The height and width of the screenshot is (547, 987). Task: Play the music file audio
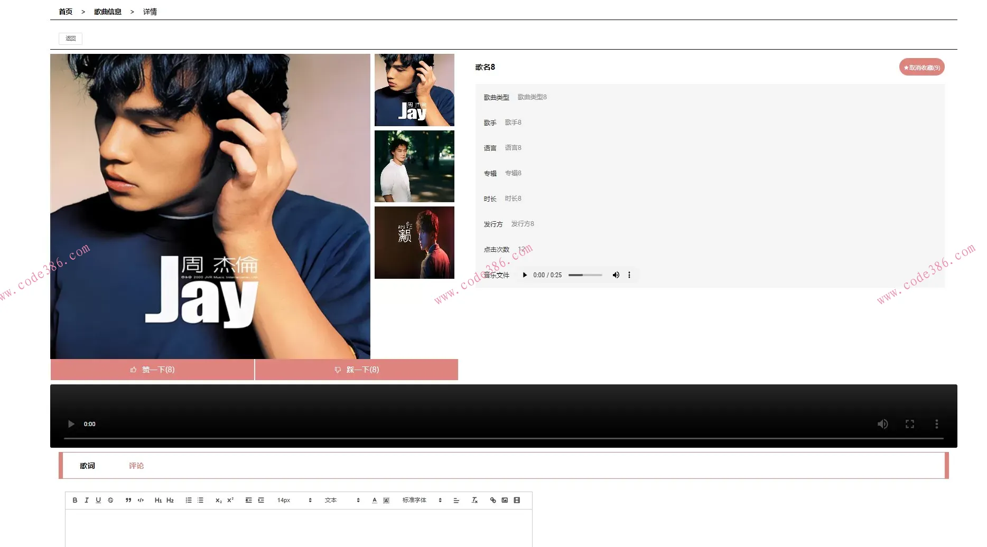[x=525, y=275]
